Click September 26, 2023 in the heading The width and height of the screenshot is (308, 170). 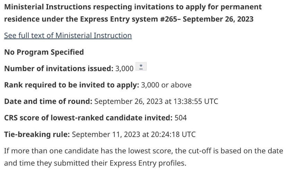click(x=218, y=19)
